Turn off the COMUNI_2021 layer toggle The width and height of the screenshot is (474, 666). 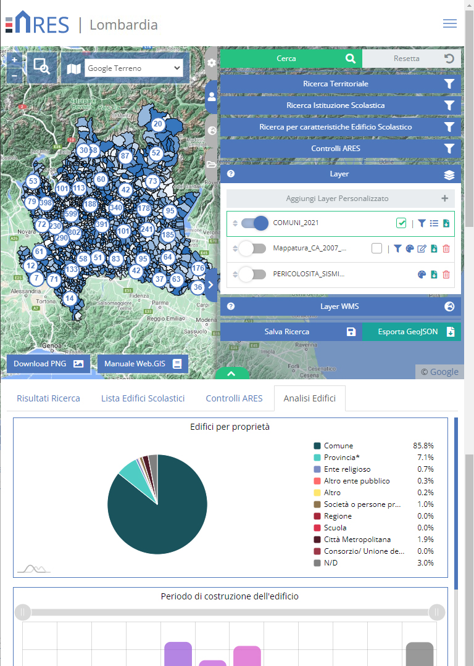pyautogui.click(x=254, y=223)
